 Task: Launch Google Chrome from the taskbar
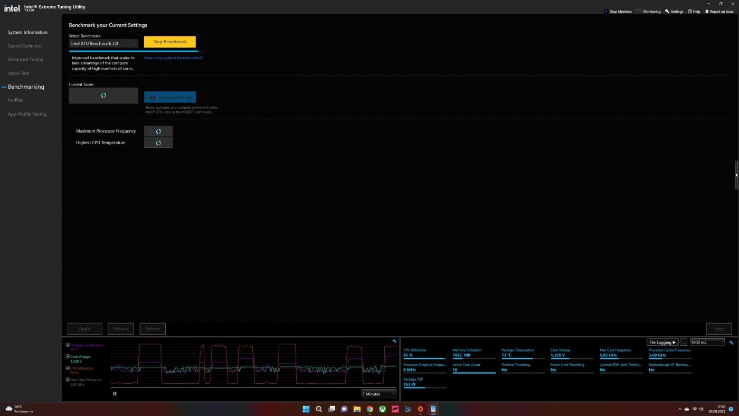click(369, 409)
